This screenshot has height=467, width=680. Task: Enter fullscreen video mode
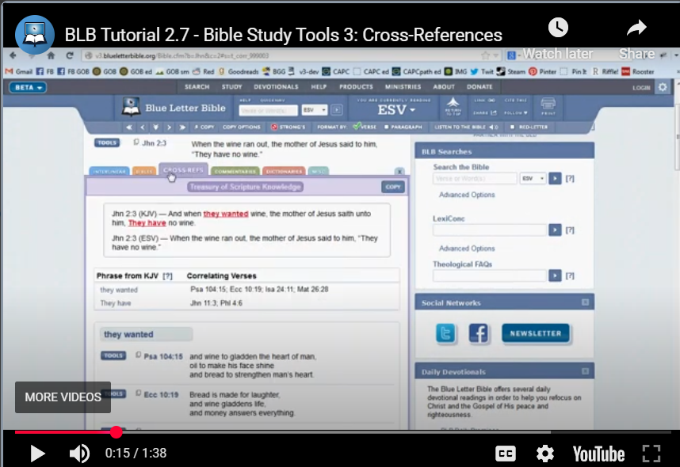(x=651, y=454)
